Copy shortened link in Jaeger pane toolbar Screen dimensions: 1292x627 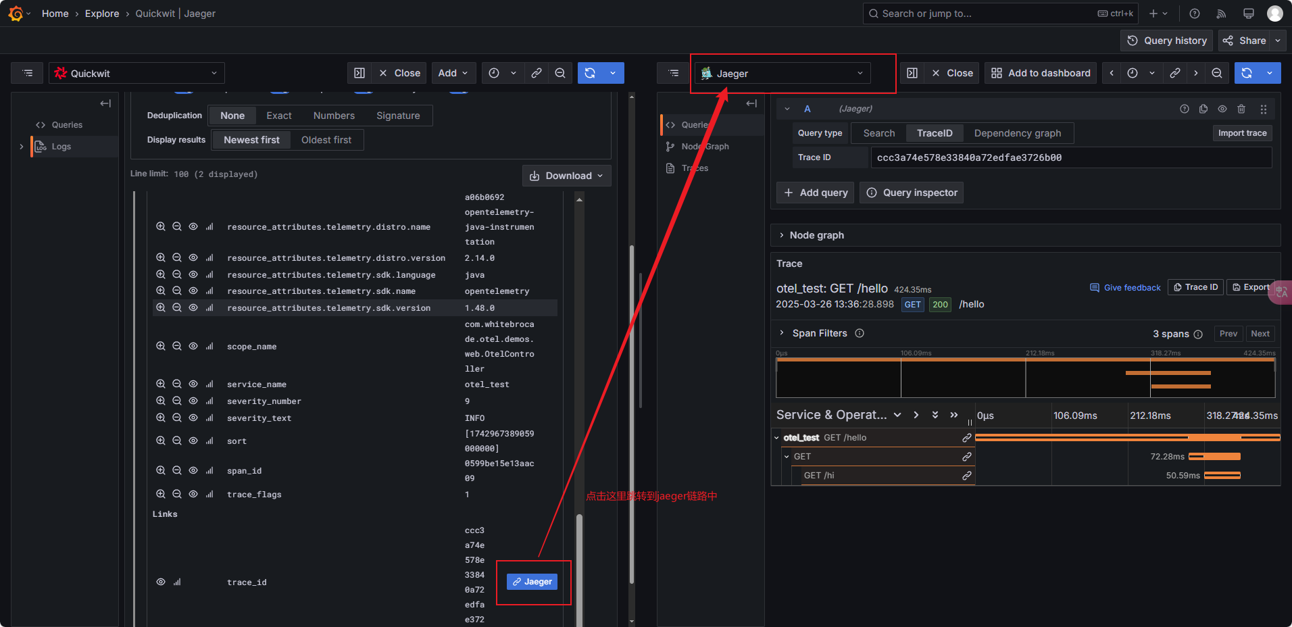click(x=1175, y=73)
